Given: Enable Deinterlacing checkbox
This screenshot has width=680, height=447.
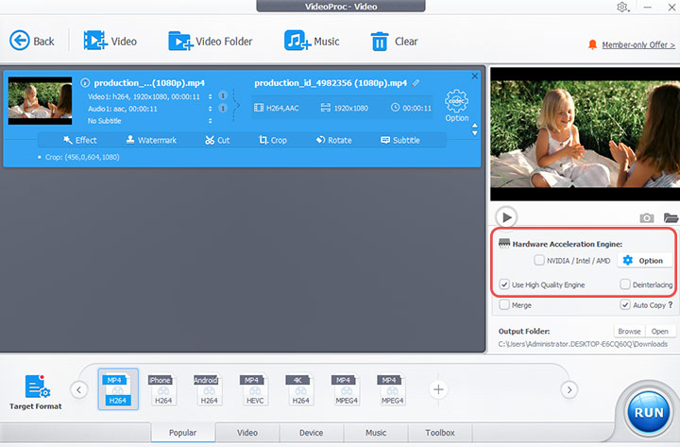Looking at the screenshot, I should tap(625, 284).
